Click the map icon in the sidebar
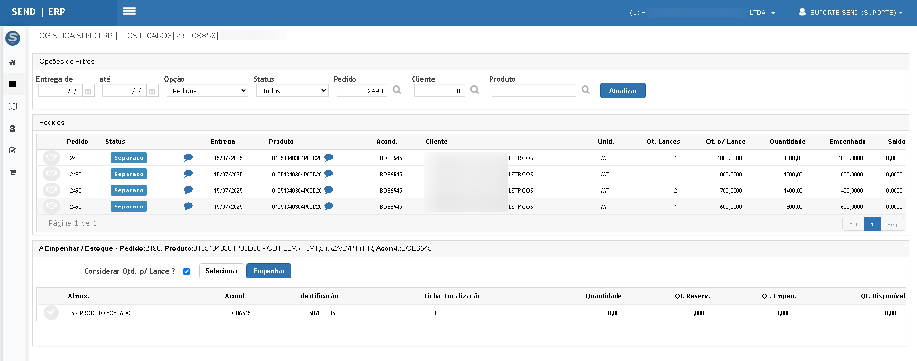 point(13,106)
